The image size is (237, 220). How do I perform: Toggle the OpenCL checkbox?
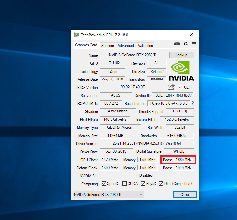[x=104, y=184]
